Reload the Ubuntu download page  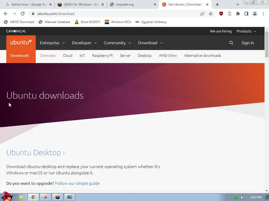[x=23, y=14]
